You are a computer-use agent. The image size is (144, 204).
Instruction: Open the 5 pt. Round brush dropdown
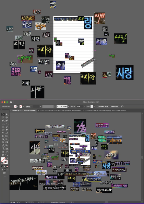coord(69,106)
